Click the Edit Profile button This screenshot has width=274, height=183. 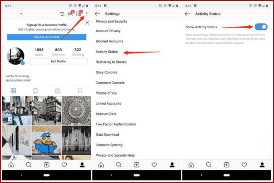coord(58,61)
